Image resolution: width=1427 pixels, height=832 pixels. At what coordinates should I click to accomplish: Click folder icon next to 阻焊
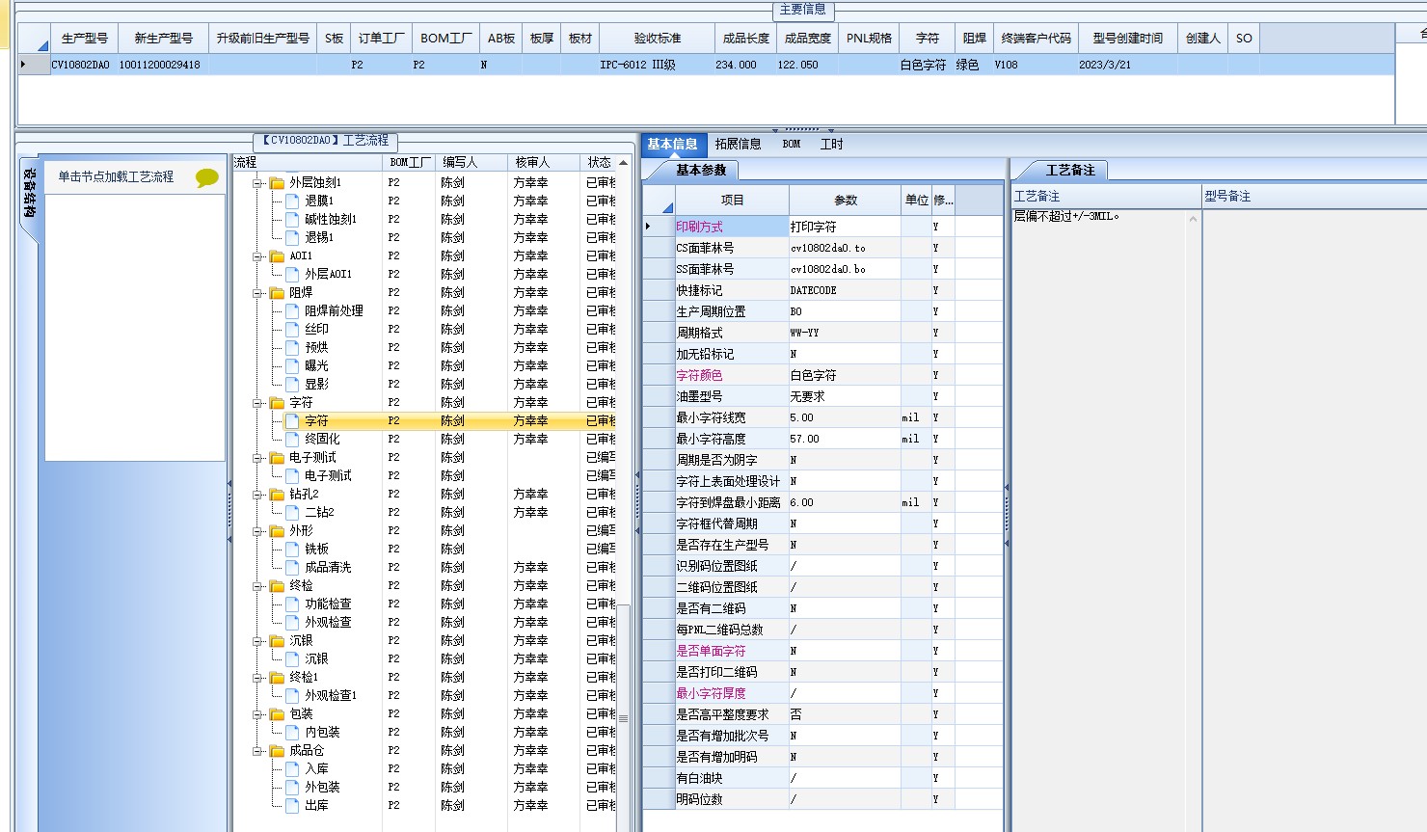(x=277, y=292)
